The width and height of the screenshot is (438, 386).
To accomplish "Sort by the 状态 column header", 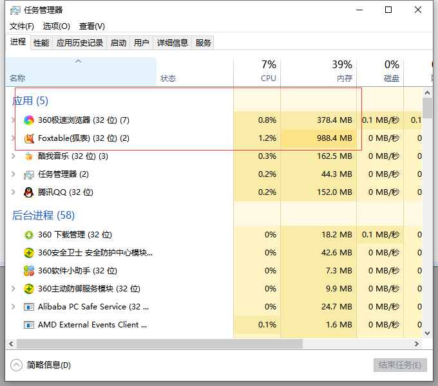I will coord(195,71).
